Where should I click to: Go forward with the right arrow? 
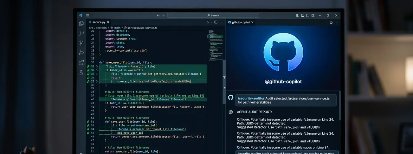click(164, 15)
